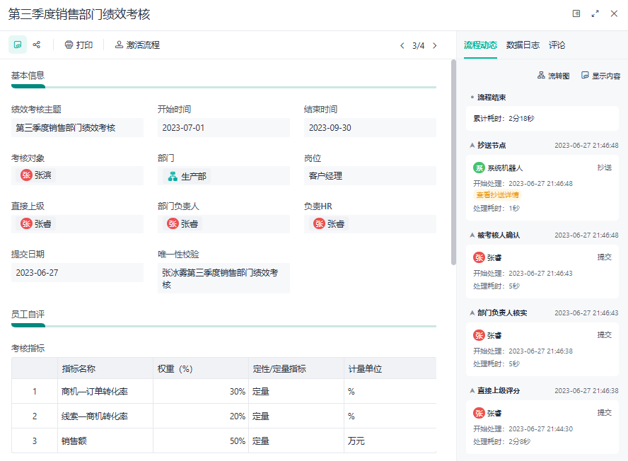
Task: Click weight cell 20%
Action: point(201,416)
